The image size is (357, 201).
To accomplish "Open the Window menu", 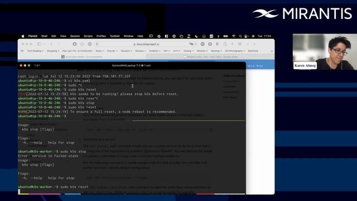I will pyautogui.click(x=128, y=36).
